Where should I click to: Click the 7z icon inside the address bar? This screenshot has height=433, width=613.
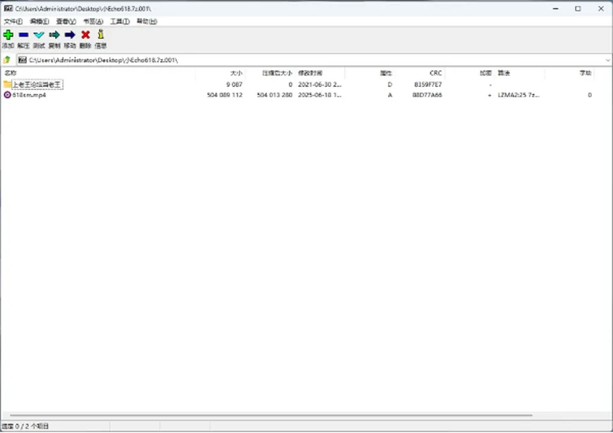22,60
